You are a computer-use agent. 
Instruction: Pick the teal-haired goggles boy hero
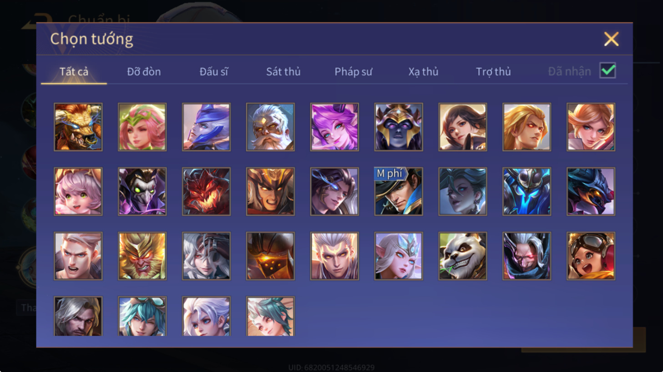[142, 317]
